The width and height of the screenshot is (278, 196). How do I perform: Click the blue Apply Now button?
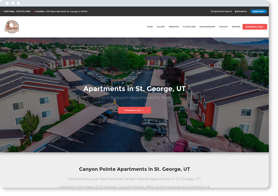click(259, 11)
